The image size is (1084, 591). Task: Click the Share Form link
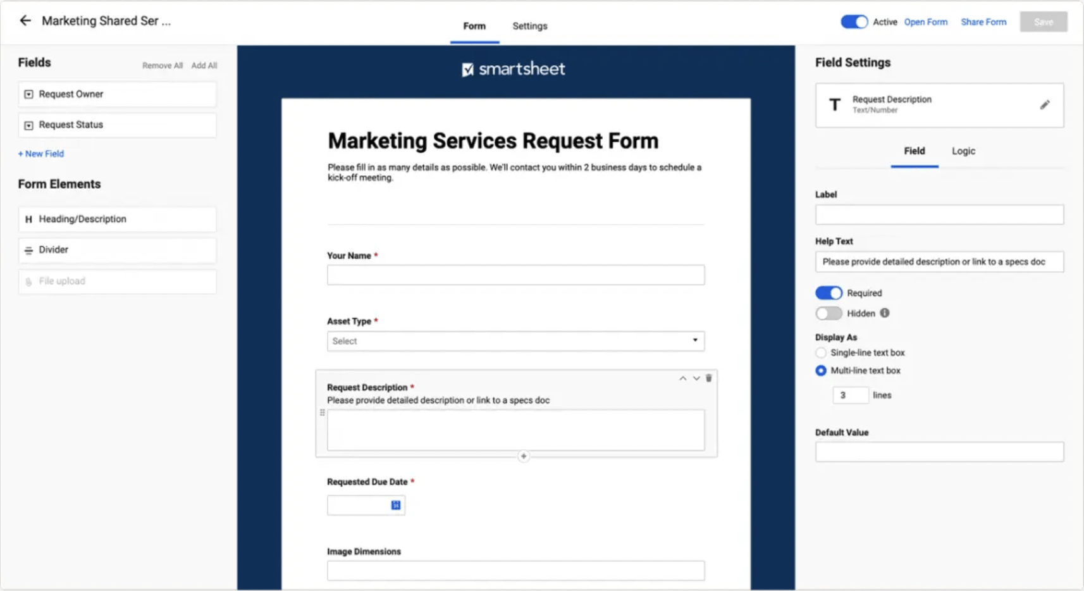click(x=983, y=22)
